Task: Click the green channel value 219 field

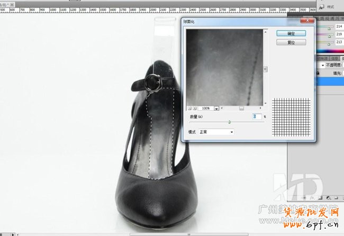Action: [338, 33]
